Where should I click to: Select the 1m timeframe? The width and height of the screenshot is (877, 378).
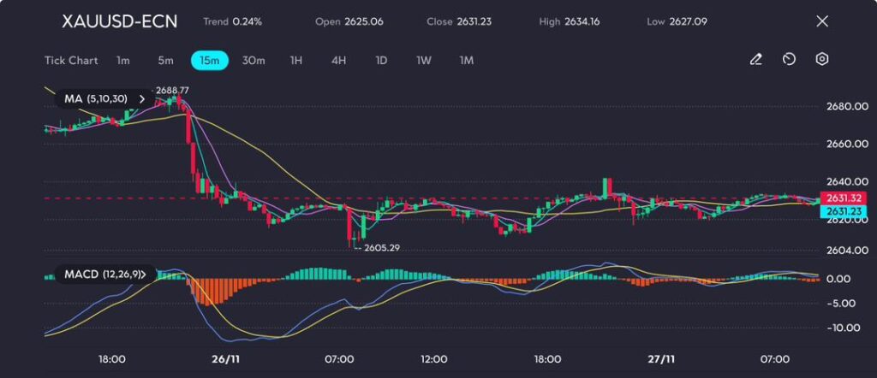(123, 61)
